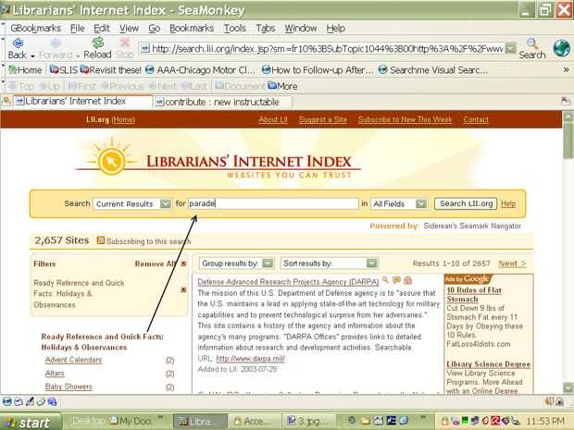Open How to Follow-up After bookmark
This screenshot has width=574, height=430.
coord(318,70)
